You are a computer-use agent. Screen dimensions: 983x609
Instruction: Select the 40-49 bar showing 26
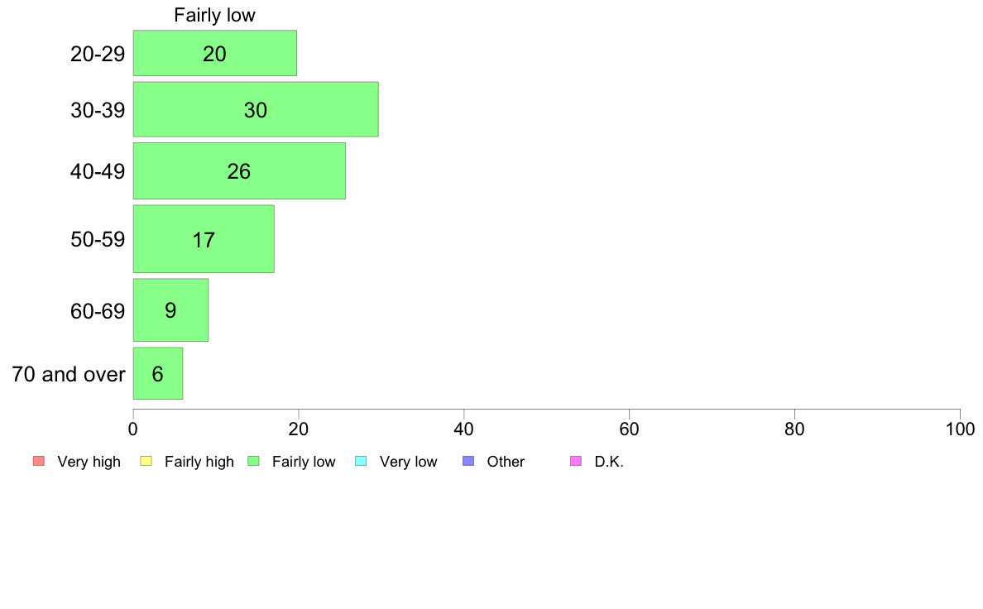[x=239, y=171]
